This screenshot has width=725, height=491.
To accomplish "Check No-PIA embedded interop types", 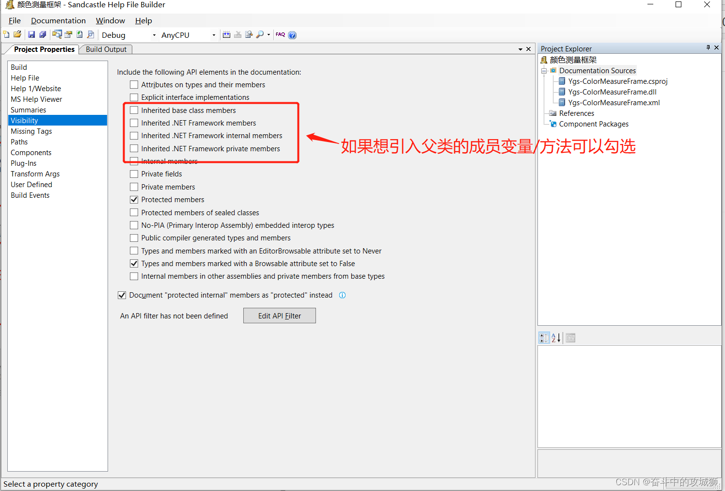I will click(x=134, y=225).
